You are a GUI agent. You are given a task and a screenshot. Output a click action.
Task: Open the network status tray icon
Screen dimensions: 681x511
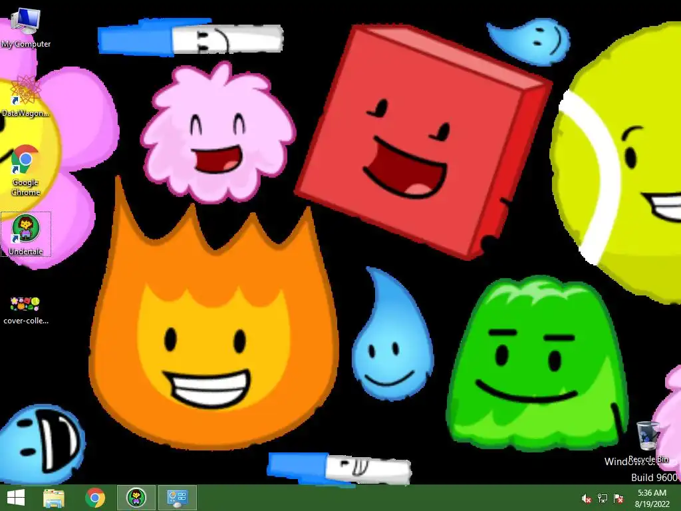(603, 498)
